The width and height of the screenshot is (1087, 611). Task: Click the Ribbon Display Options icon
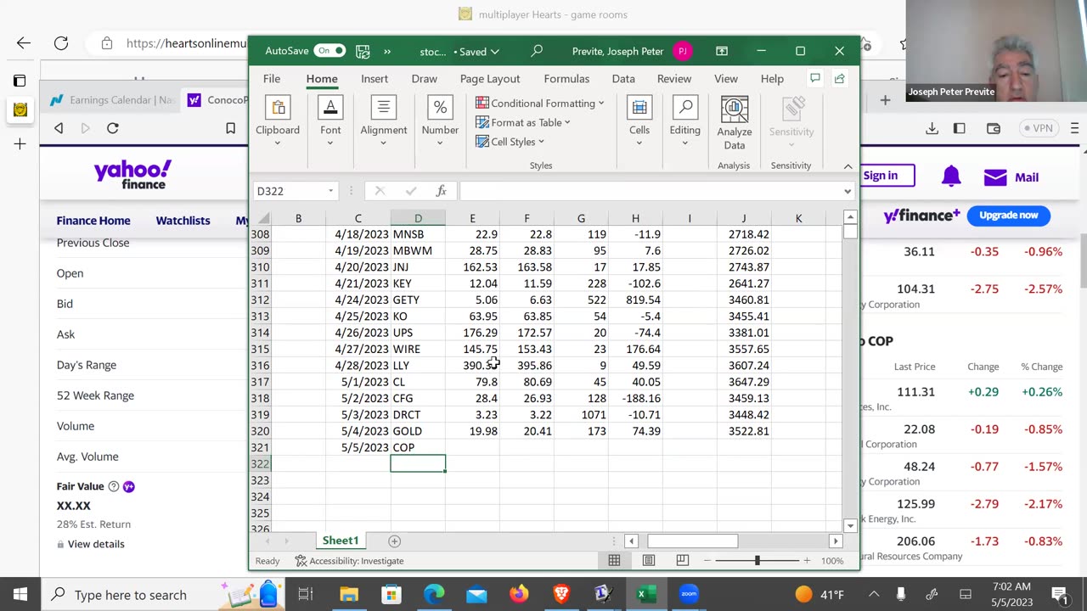tap(722, 51)
